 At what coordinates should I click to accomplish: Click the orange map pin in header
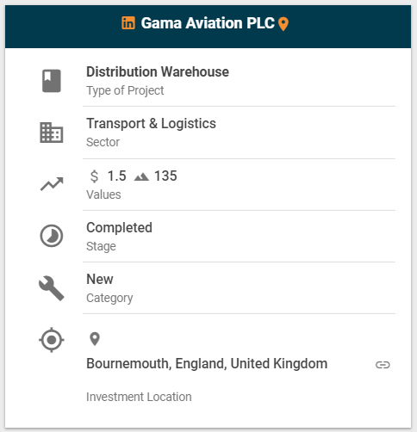[x=283, y=24]
